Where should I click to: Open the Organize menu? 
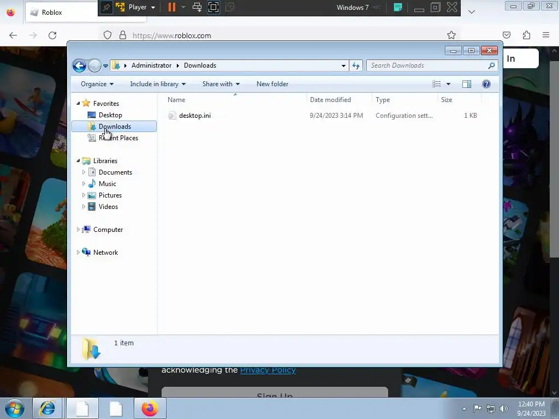(x=97, y=84)
